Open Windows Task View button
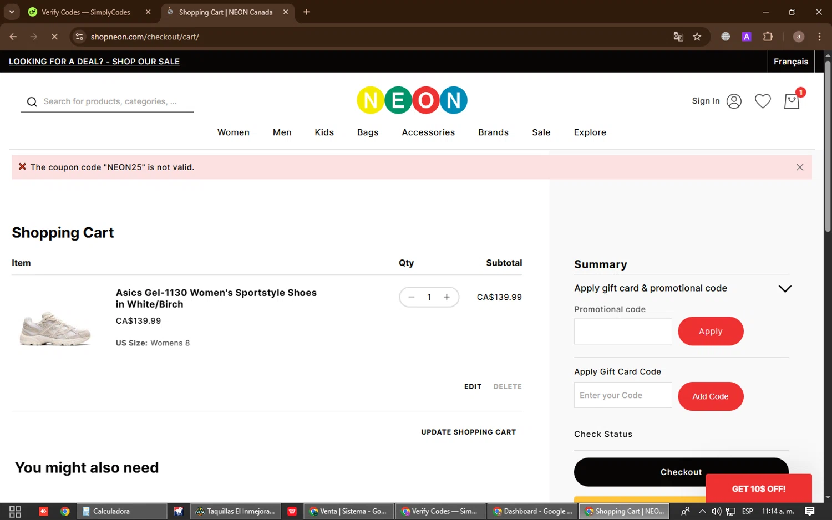832x520 pixels. tap(15, 511)
